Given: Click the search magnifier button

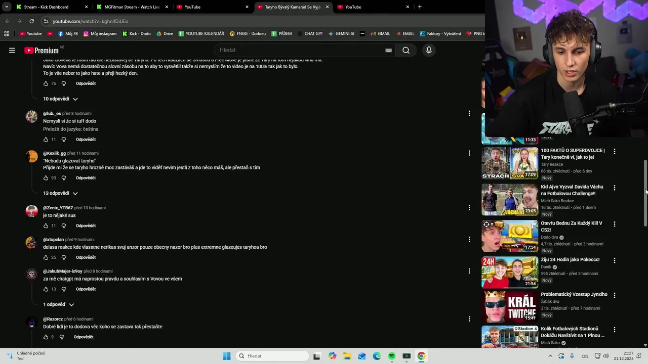Looking at the screenshot, I should pyautogui.click(x=406, y=50).
